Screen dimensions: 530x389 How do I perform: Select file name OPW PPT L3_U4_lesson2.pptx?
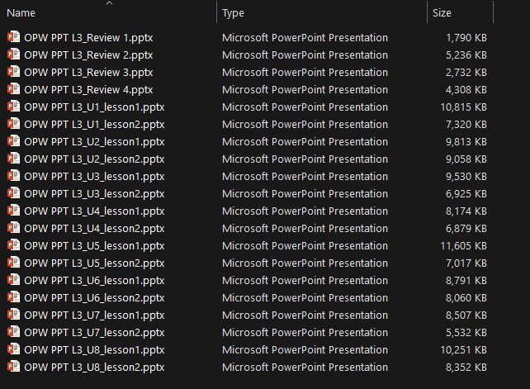94,228
